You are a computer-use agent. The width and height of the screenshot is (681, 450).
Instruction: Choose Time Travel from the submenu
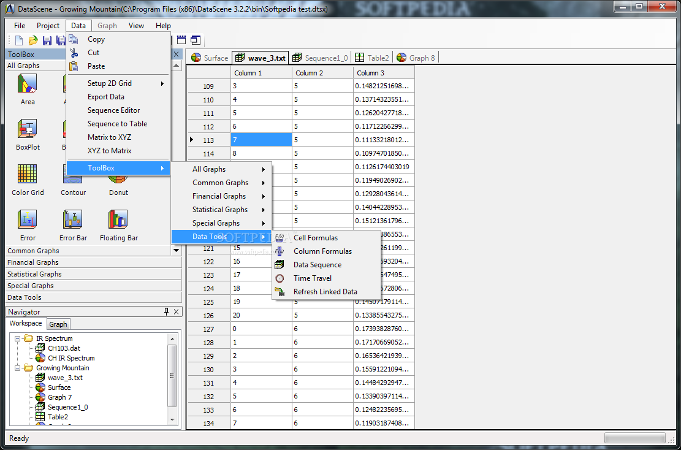click(327, 278)
